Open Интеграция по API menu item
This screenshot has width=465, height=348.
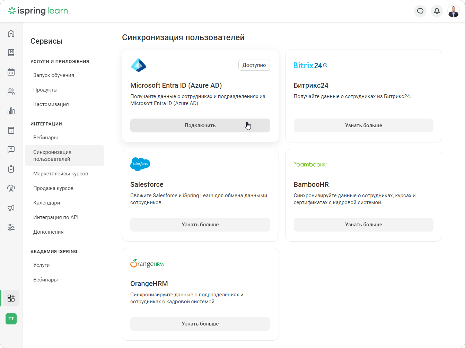pyautogui.click(x=56, y=217)
